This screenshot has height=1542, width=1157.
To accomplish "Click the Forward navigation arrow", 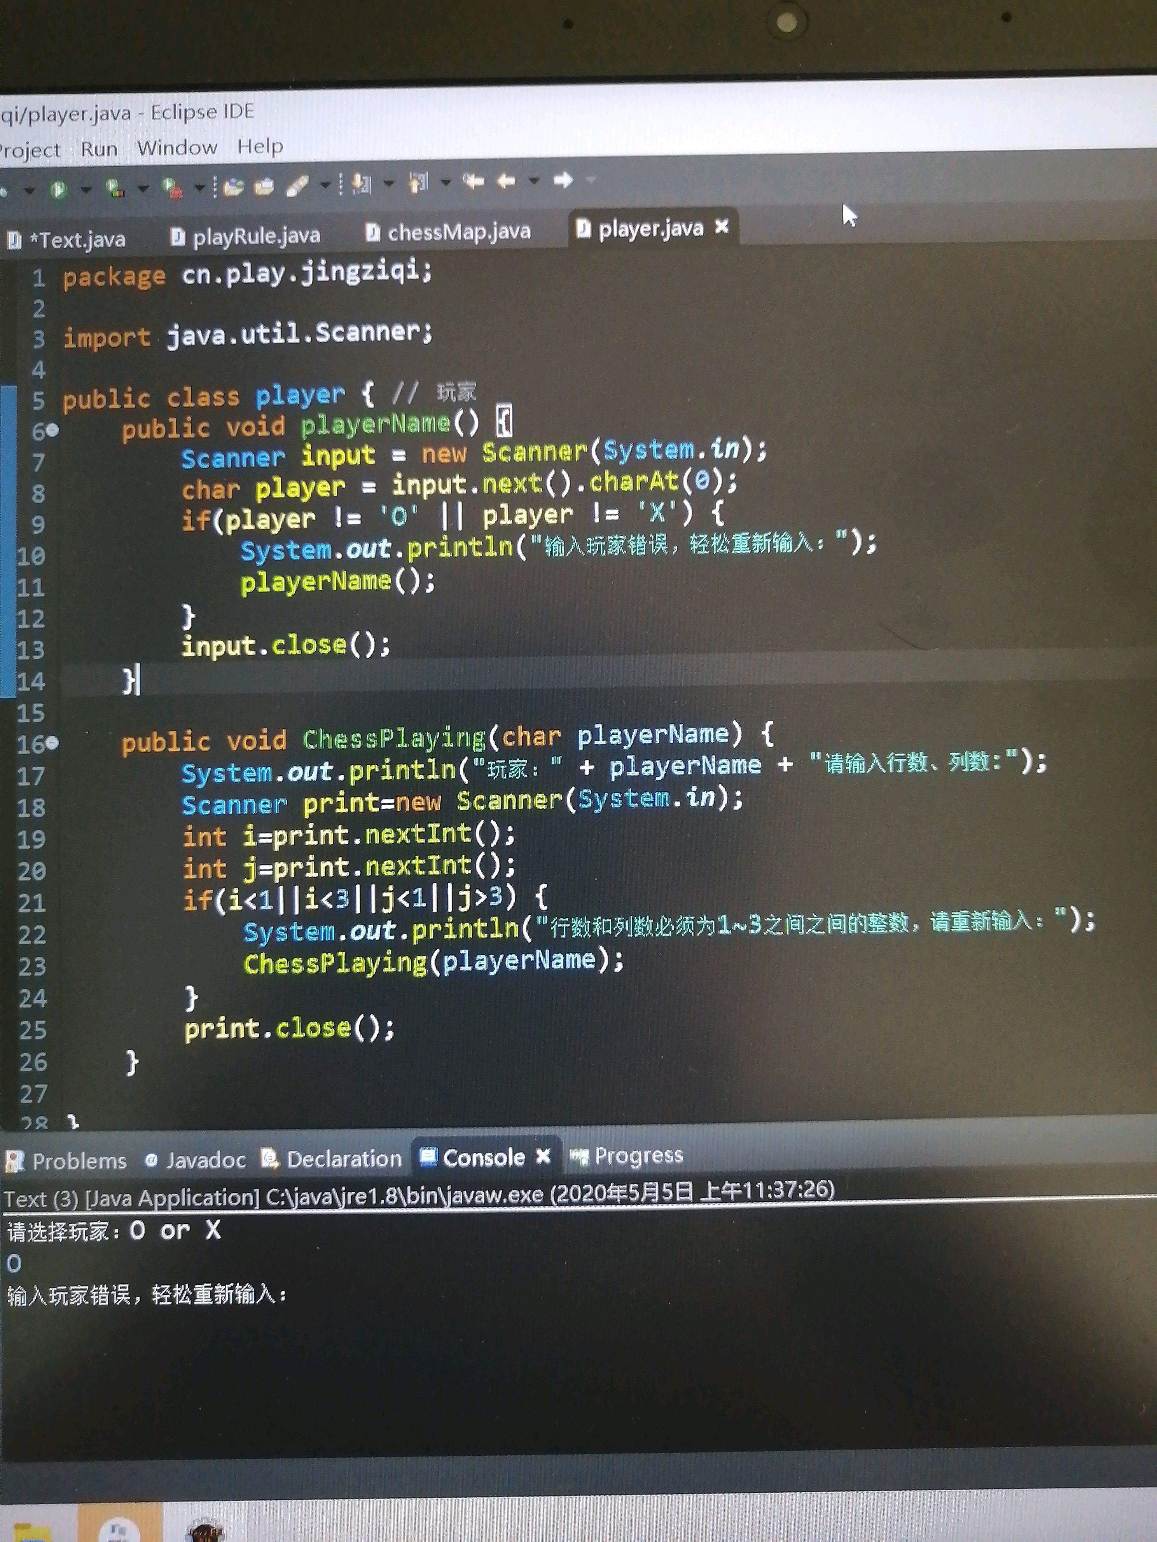I will 563,181.
